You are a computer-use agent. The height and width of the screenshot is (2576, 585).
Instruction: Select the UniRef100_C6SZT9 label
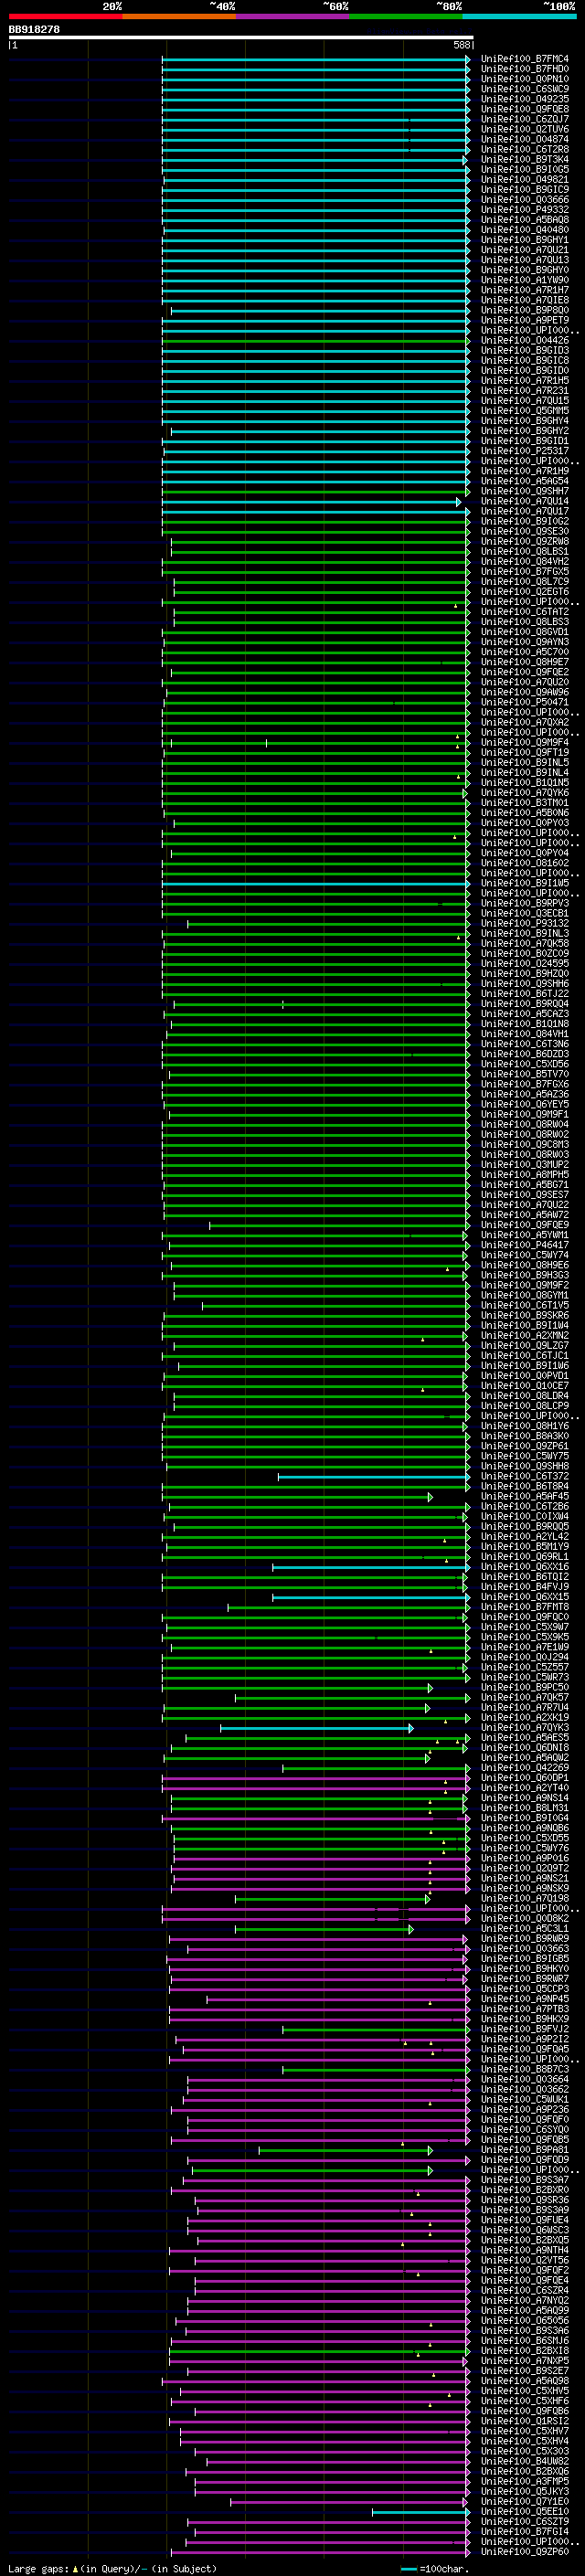coord(525,2522)
